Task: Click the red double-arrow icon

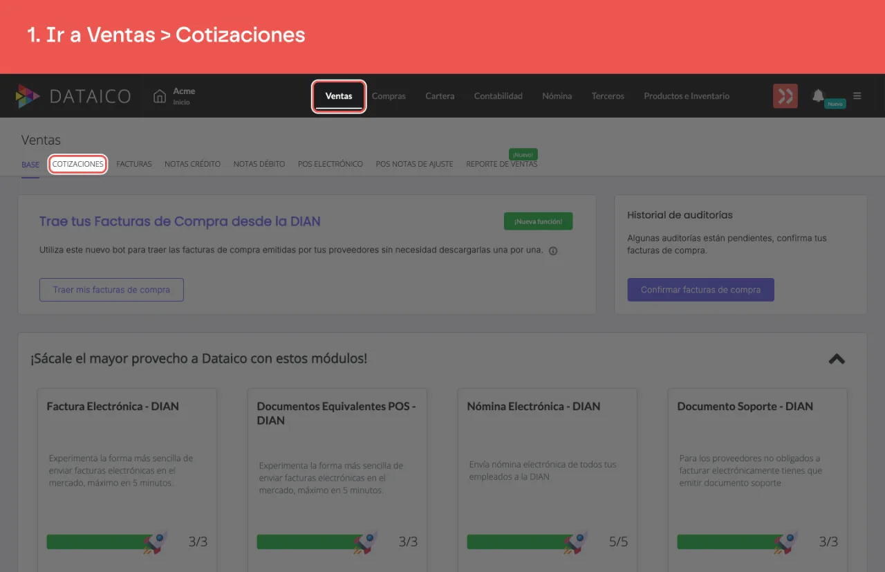Action: (x=785, y=96)
